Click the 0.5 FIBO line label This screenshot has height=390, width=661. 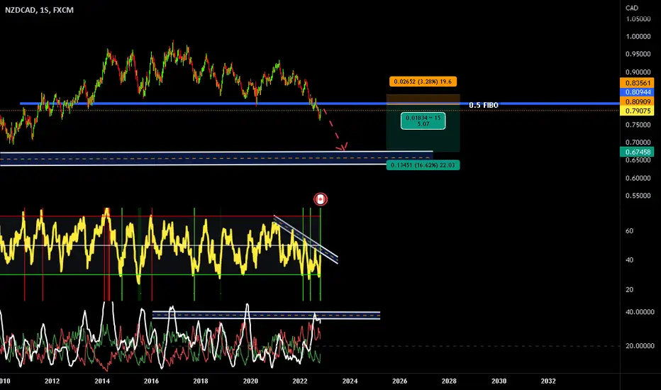click(484, 105)
